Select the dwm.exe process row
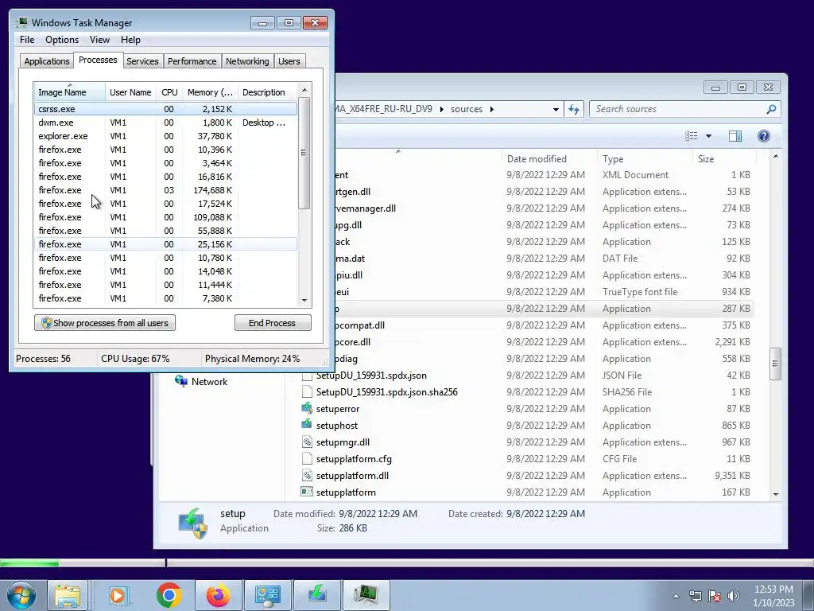814x611 pixels. 165,123
